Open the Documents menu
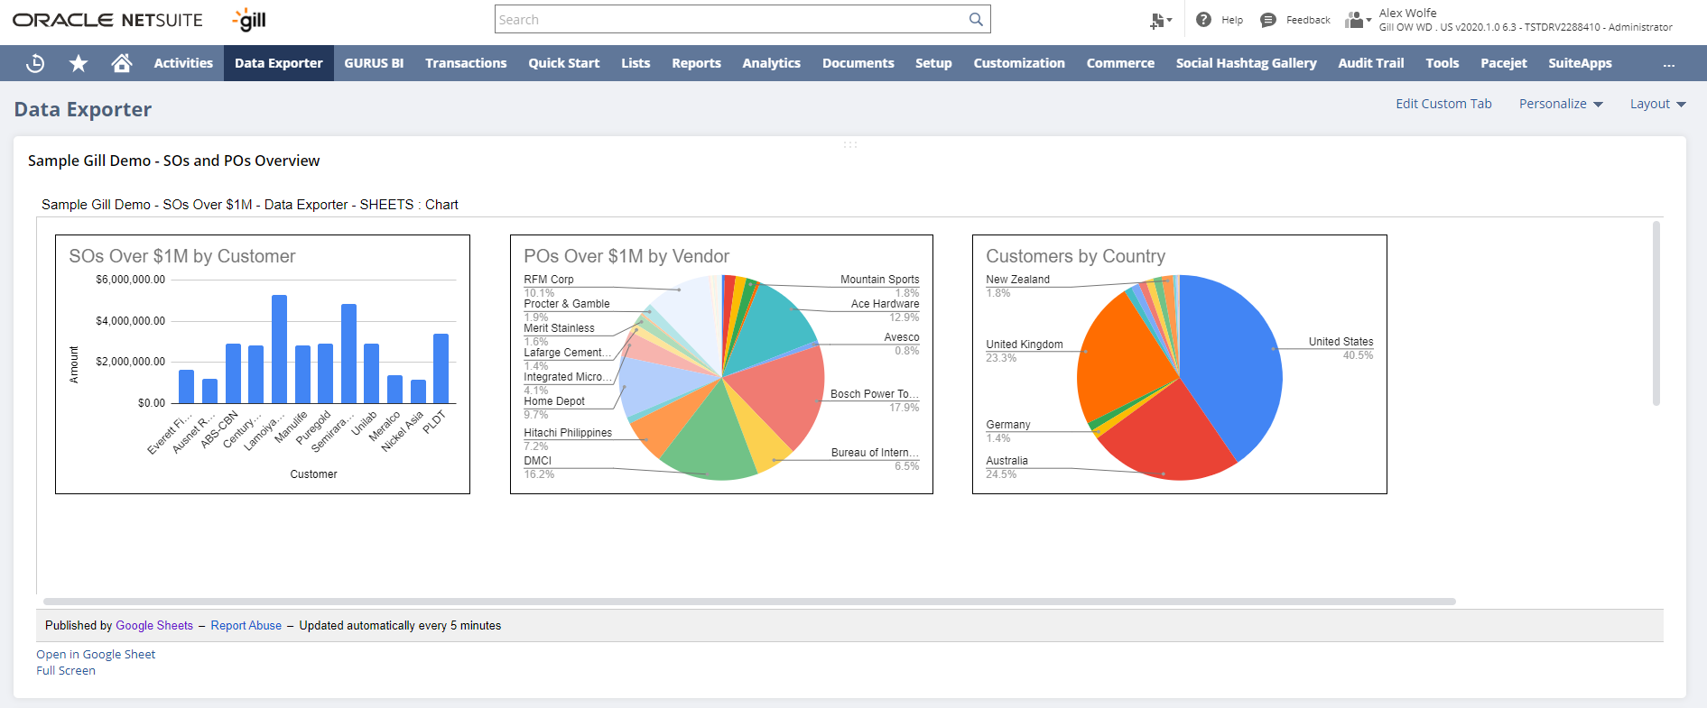Viewport: 1707px width, 708px height. [x=858, y=63]
